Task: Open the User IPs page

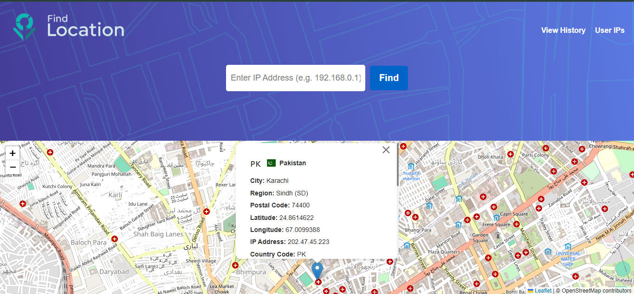Action: [609, 30]
